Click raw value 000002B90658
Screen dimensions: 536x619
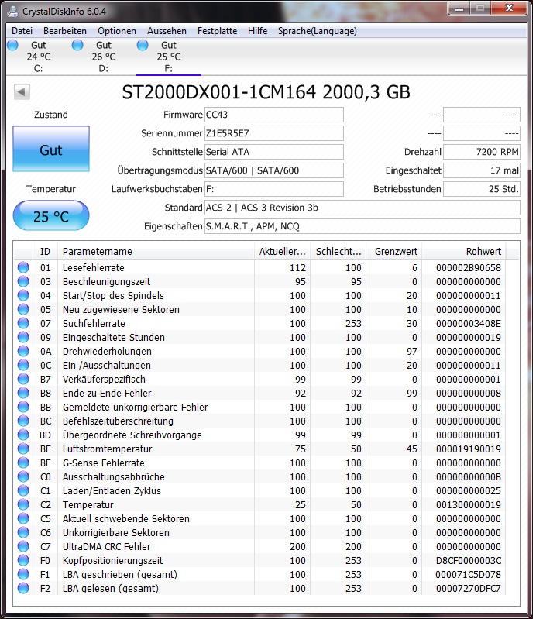point(469,267)
